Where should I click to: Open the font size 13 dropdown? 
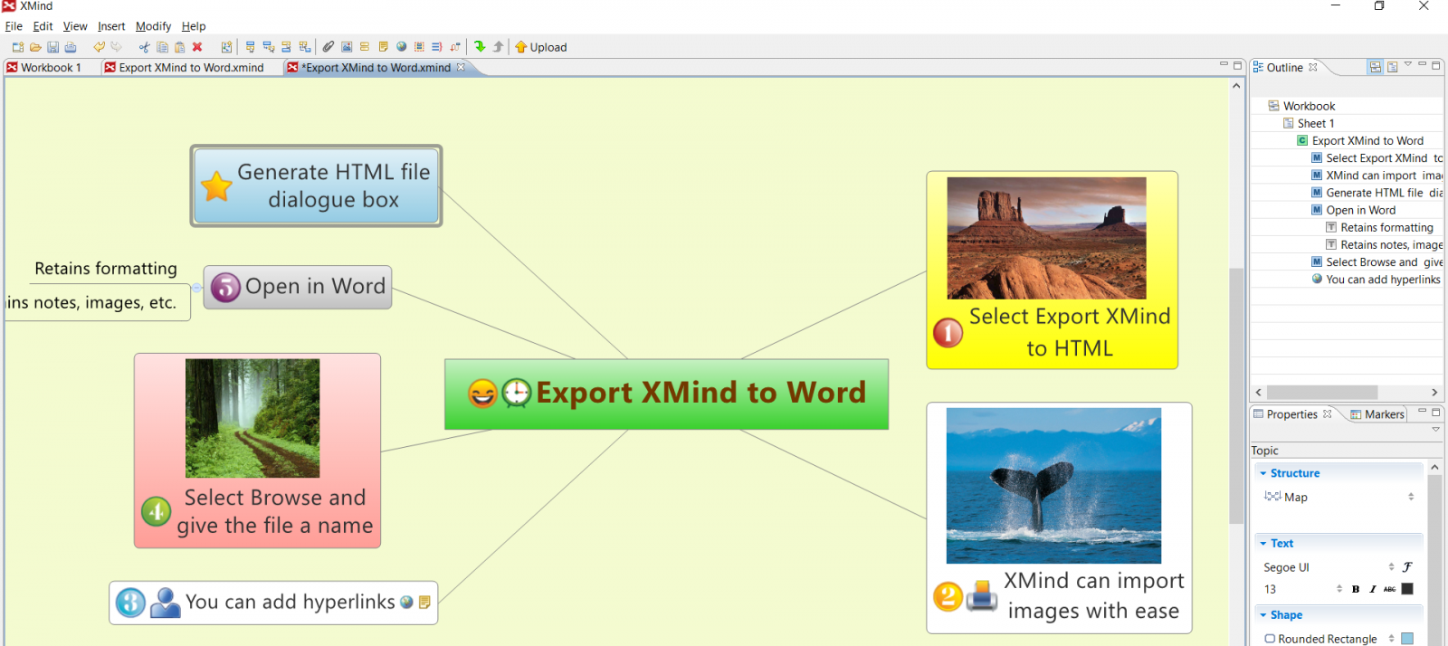[x=1339, y=589]
